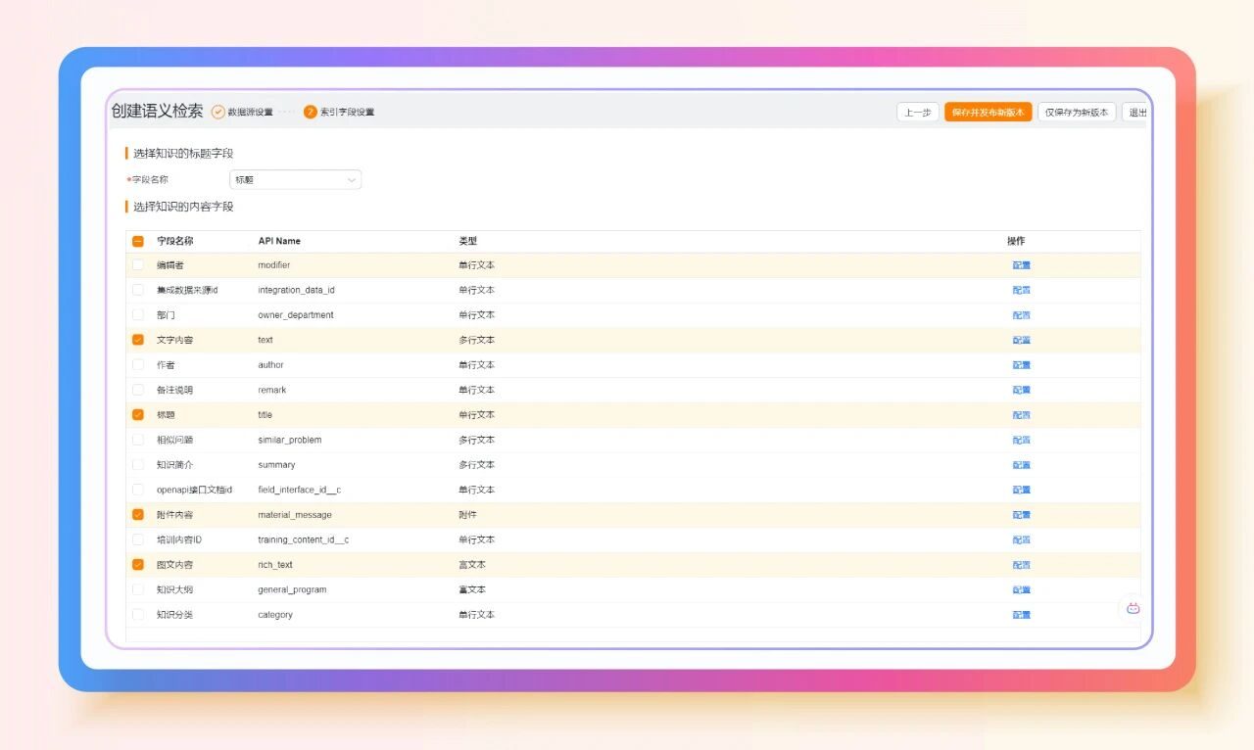
Task: Check the 知识简介 row checkbox
Action: point(138,465)
